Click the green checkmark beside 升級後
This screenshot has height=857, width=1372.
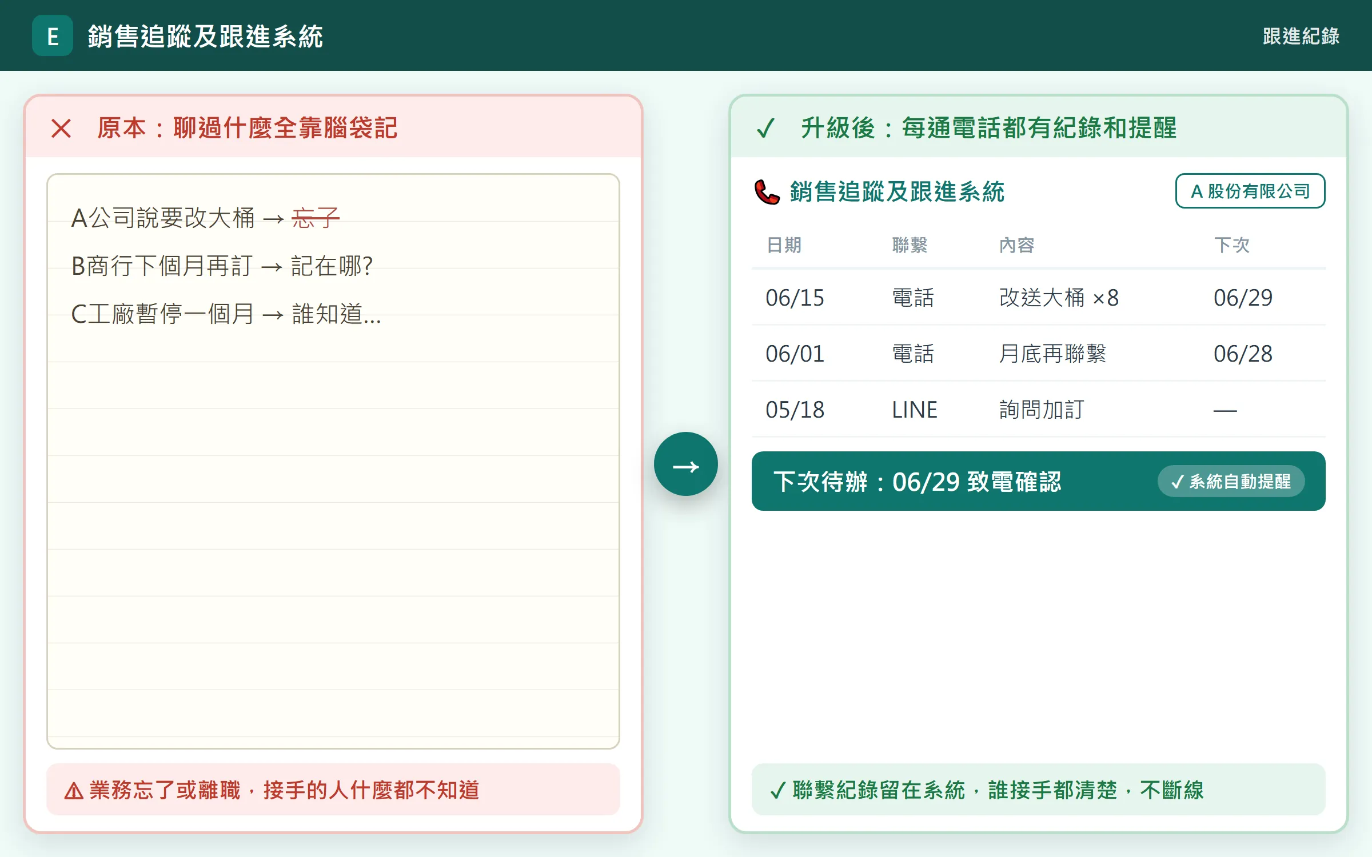coord(765,128)
